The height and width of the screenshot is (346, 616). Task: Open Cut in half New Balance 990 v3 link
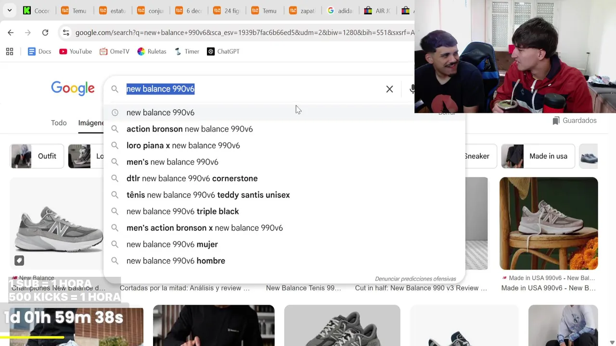[421, 288]
